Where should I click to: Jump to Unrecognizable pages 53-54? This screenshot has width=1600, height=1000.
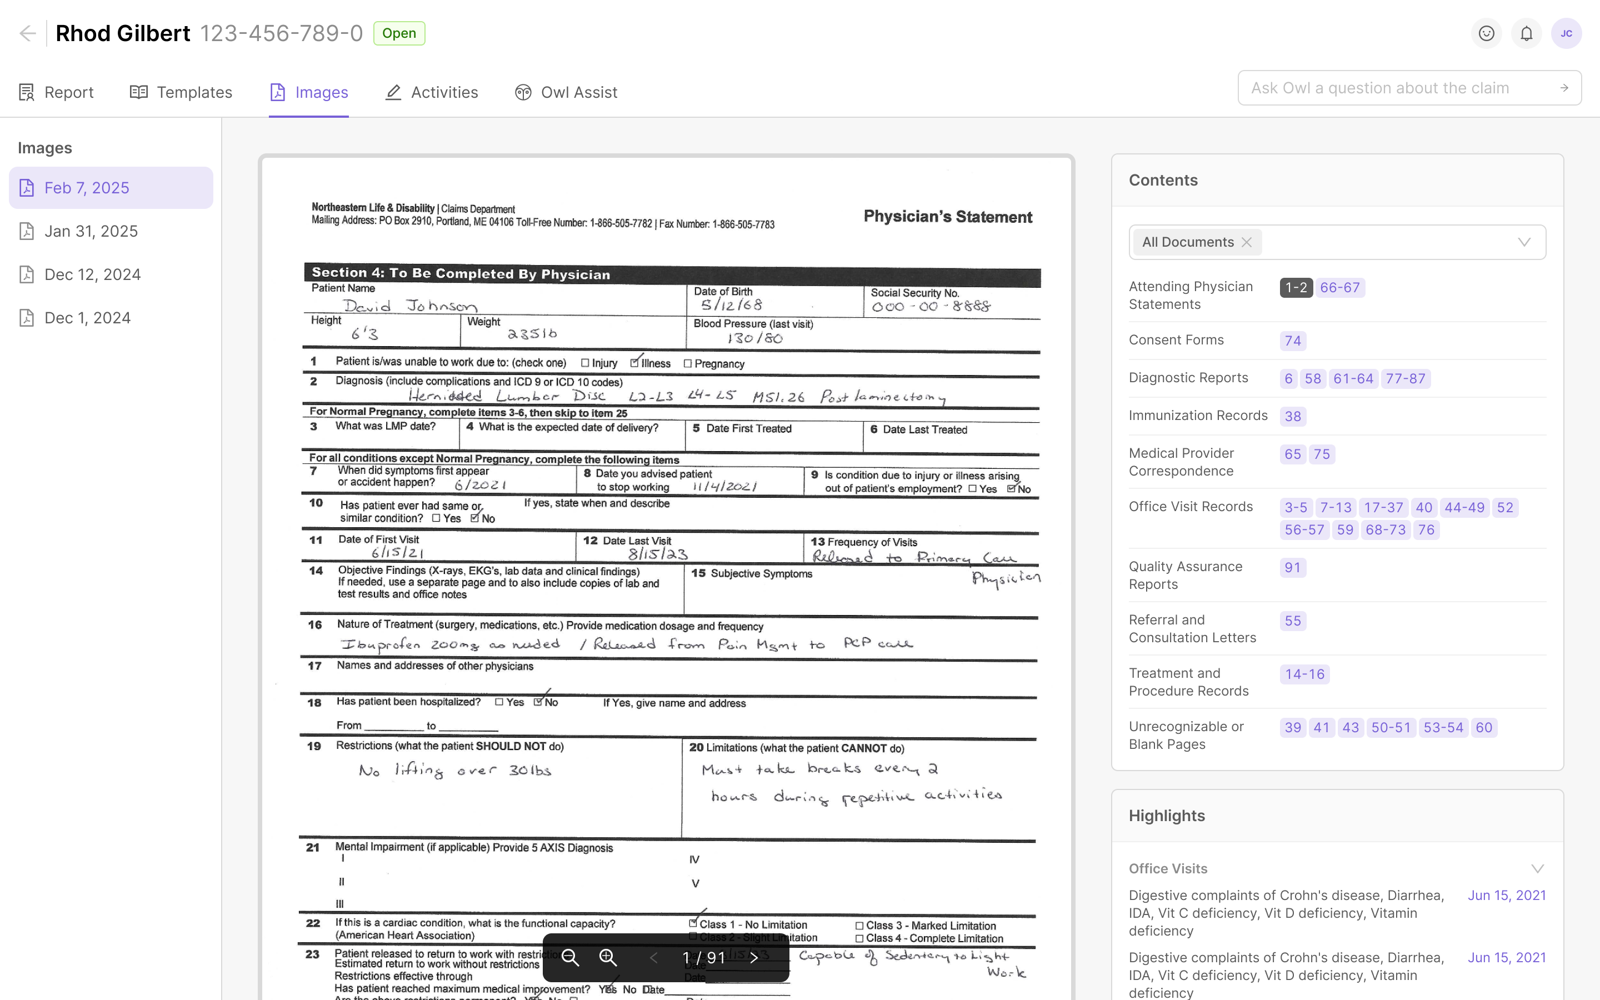(x=1443, y=728)
